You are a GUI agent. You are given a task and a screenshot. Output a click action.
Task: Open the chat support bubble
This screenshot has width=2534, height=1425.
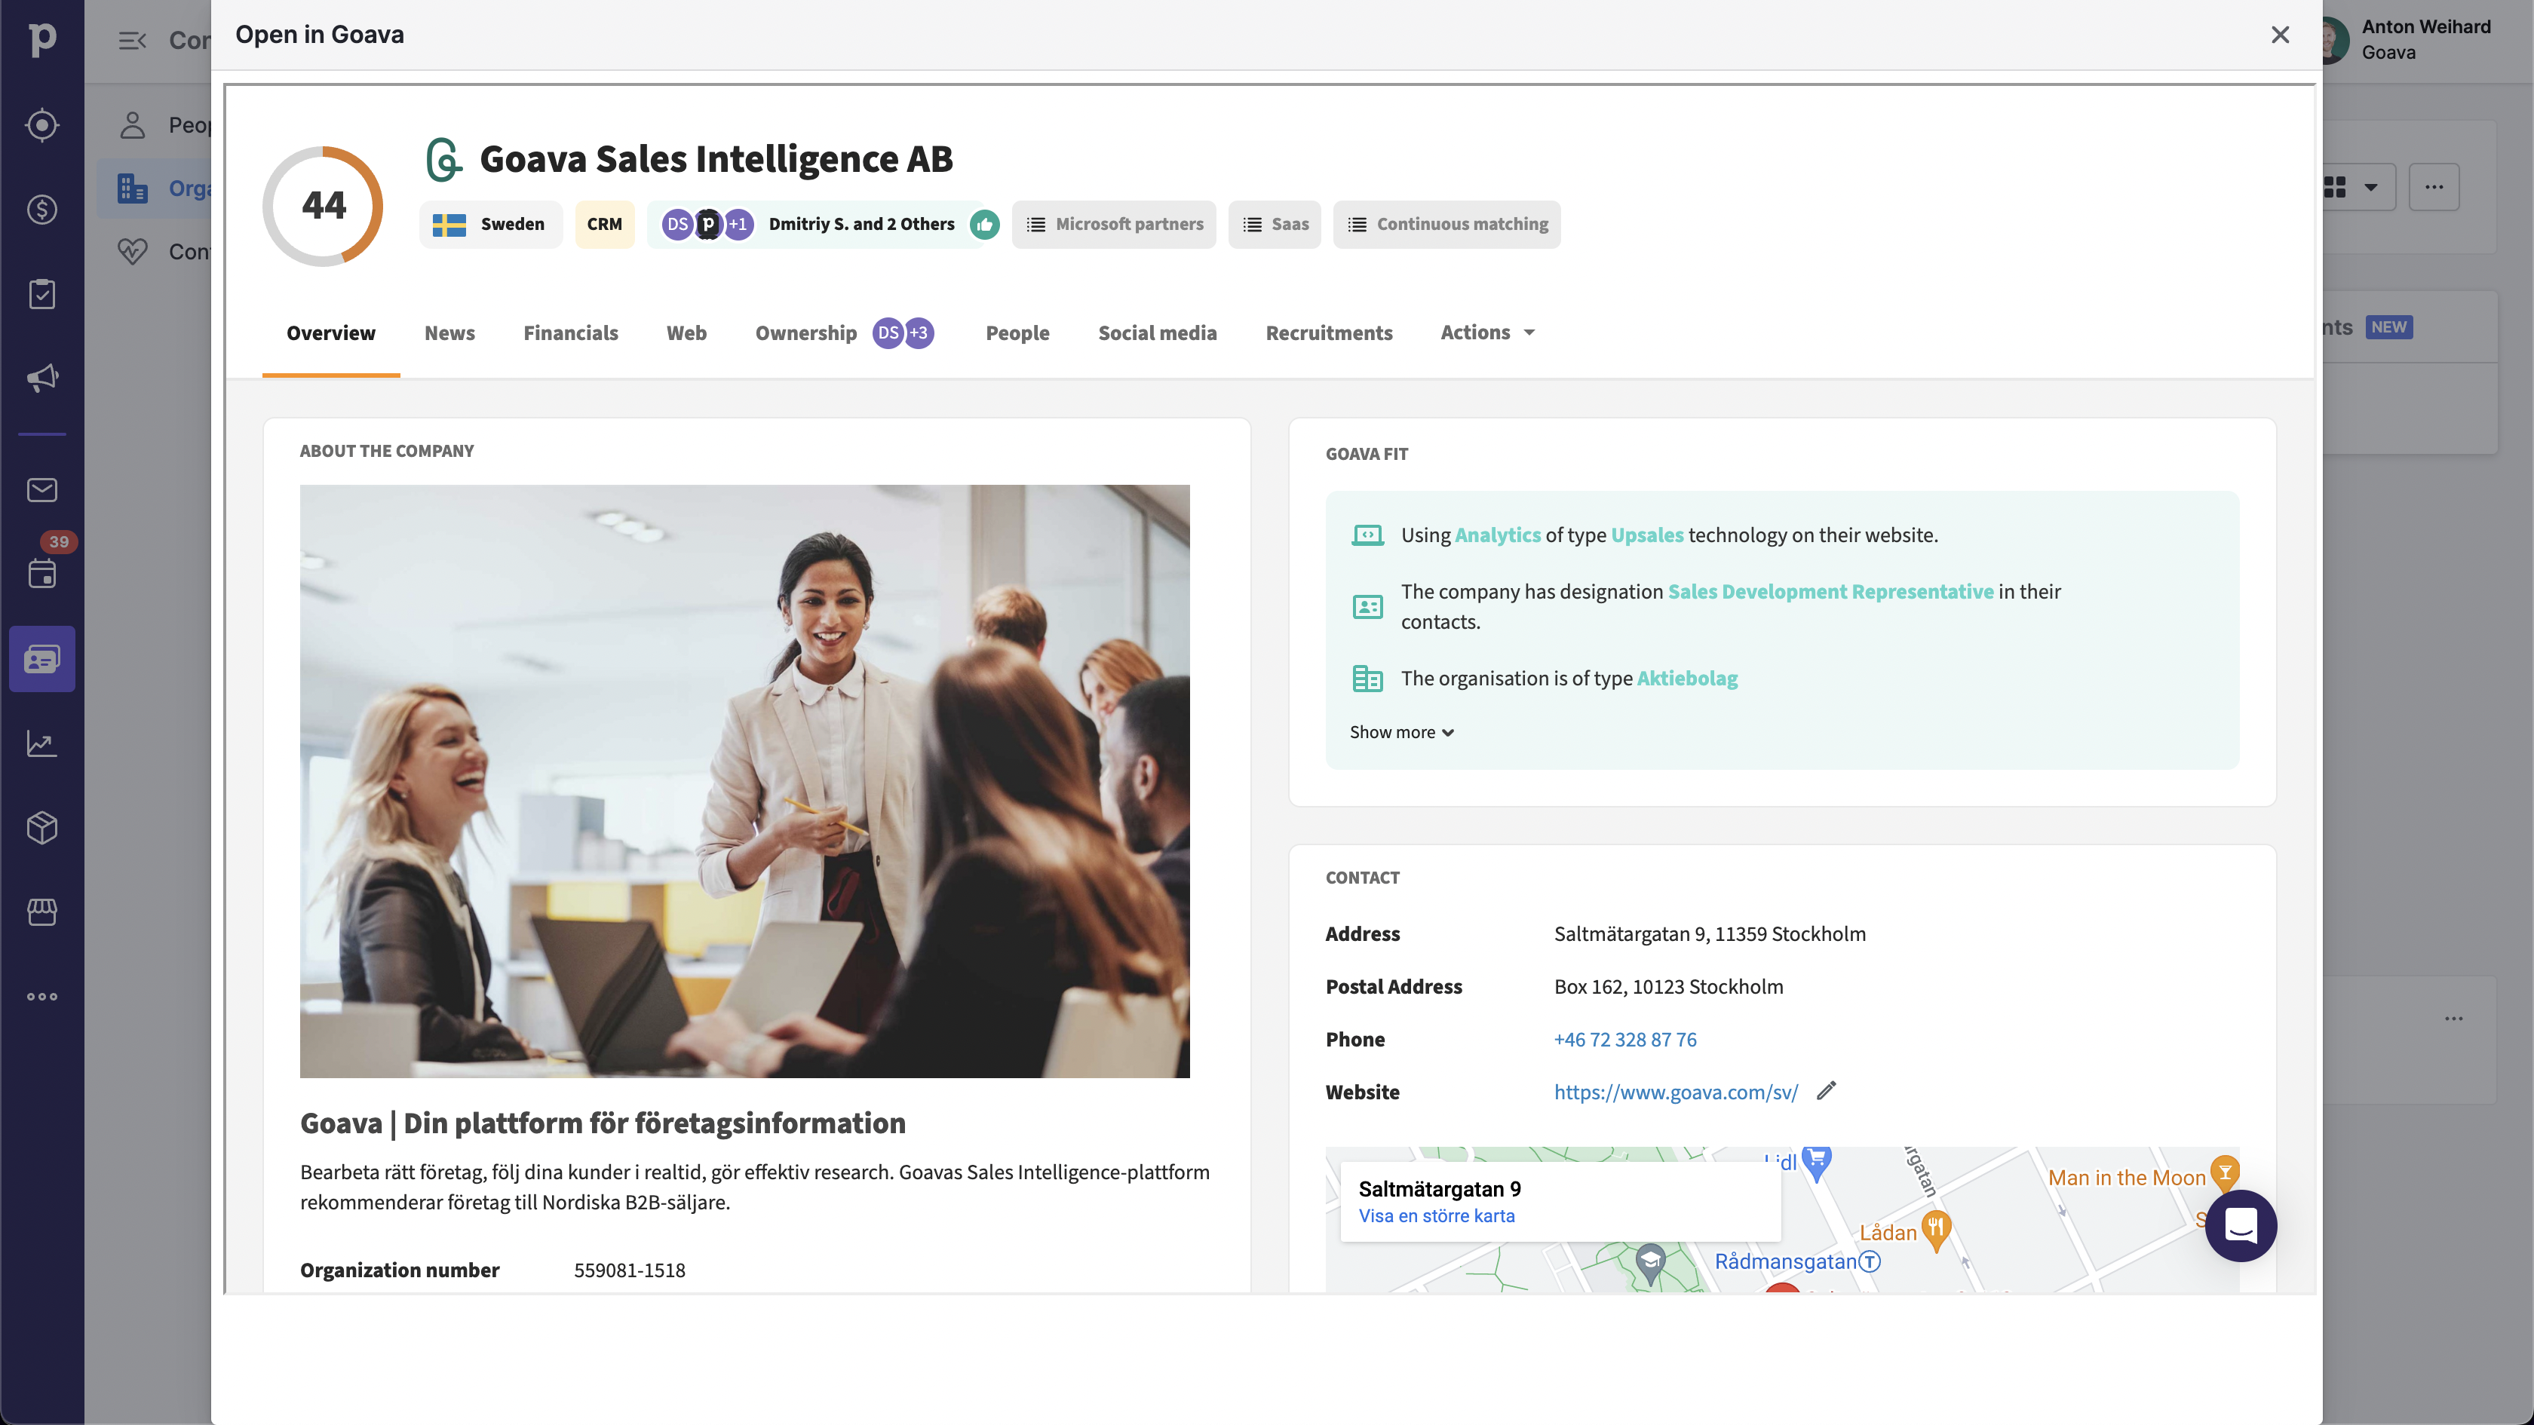(x=2241, y=1225)
